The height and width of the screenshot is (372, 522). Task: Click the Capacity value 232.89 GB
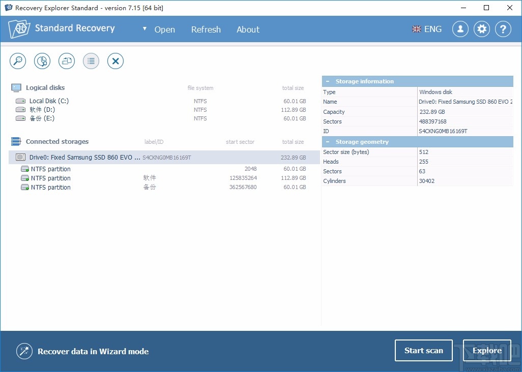coord(432,112)
